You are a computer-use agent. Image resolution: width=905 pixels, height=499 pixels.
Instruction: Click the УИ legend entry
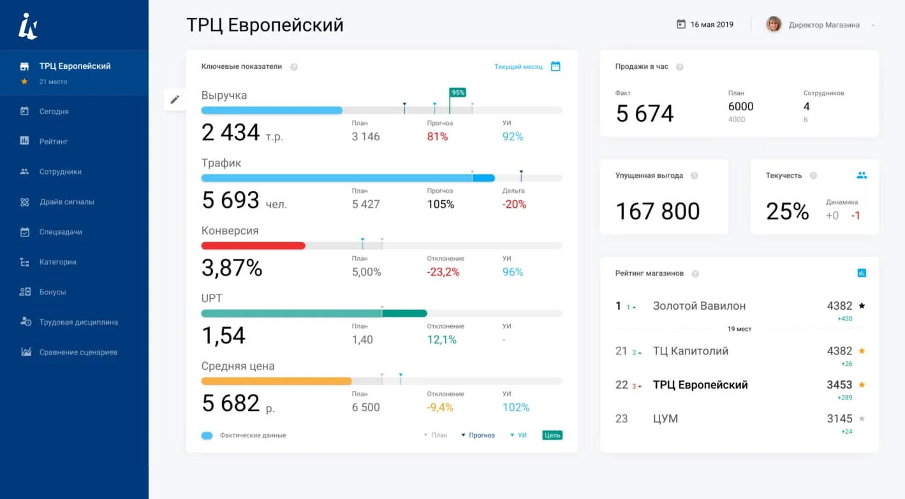click(x=519, y=435)
